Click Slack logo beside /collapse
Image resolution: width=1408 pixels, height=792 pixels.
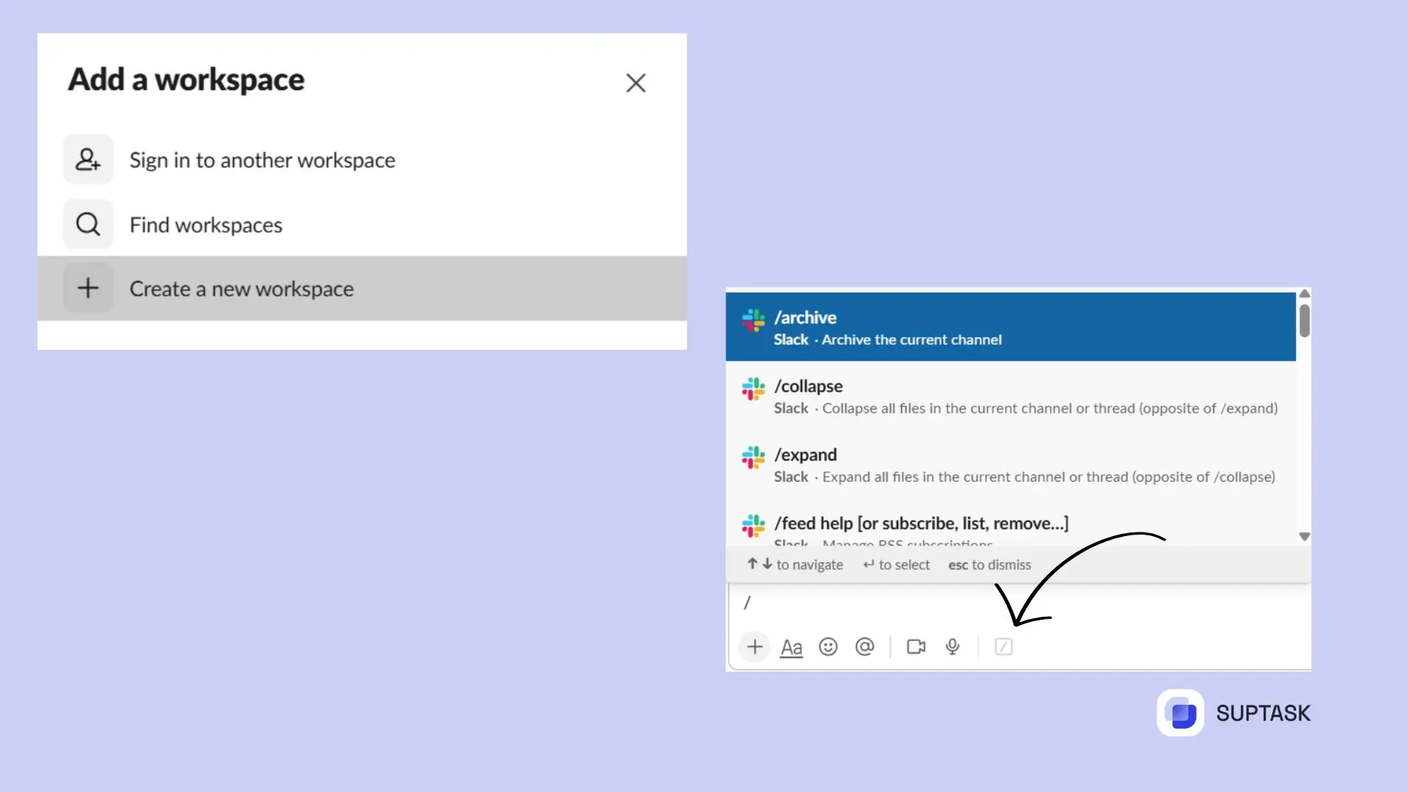[753, 389]
